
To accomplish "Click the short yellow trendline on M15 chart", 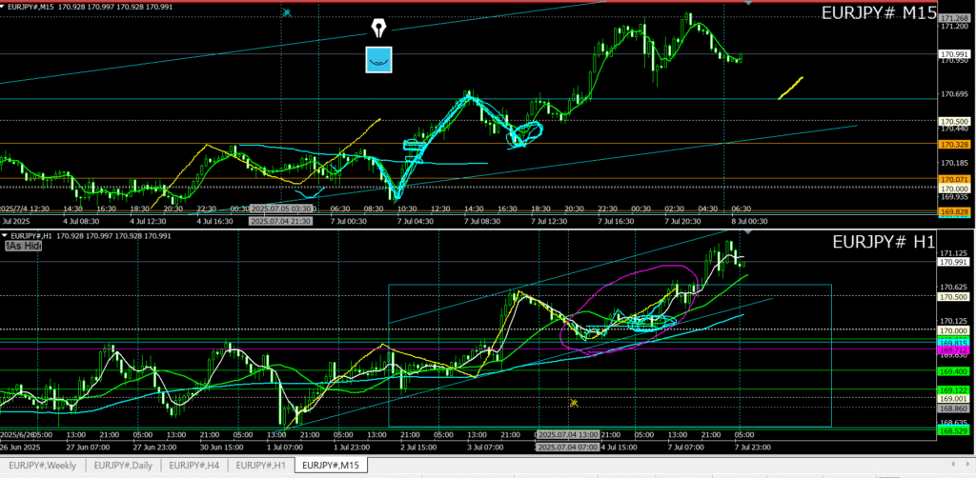I will (x=791, y=88).
